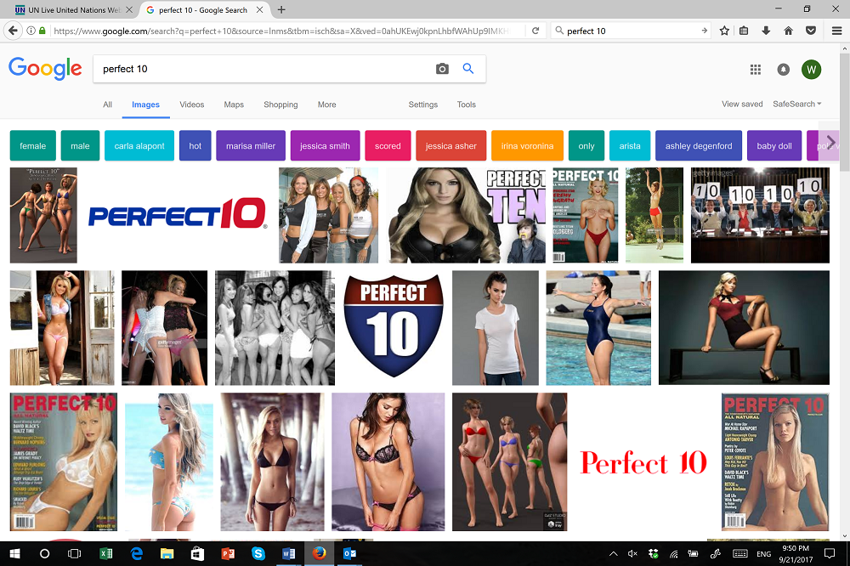Bookmark this page with the star icon
Viewport: 850px width, 566px height.
723,31
